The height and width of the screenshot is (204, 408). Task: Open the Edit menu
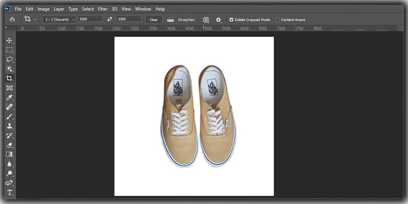[x=29, y=9]
